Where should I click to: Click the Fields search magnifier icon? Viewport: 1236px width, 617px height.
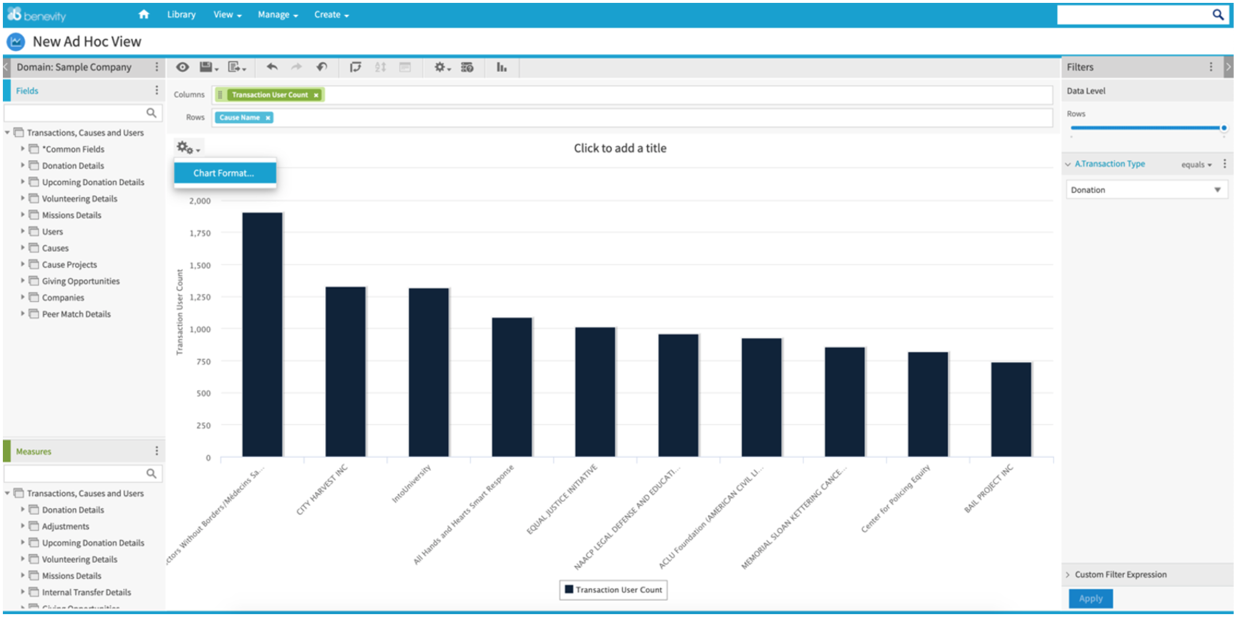click(151, 113)
